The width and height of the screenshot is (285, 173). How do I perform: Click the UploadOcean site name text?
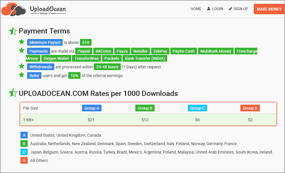coord(48,9)
